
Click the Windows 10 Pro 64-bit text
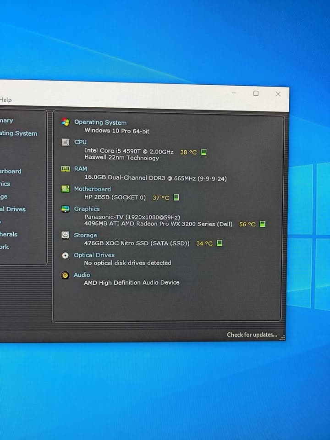click(117, 131)
